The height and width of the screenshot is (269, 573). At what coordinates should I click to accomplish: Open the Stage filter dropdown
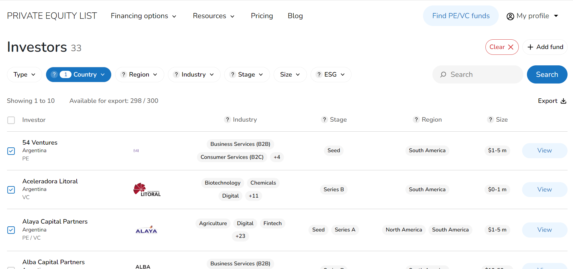pos(247,74)
